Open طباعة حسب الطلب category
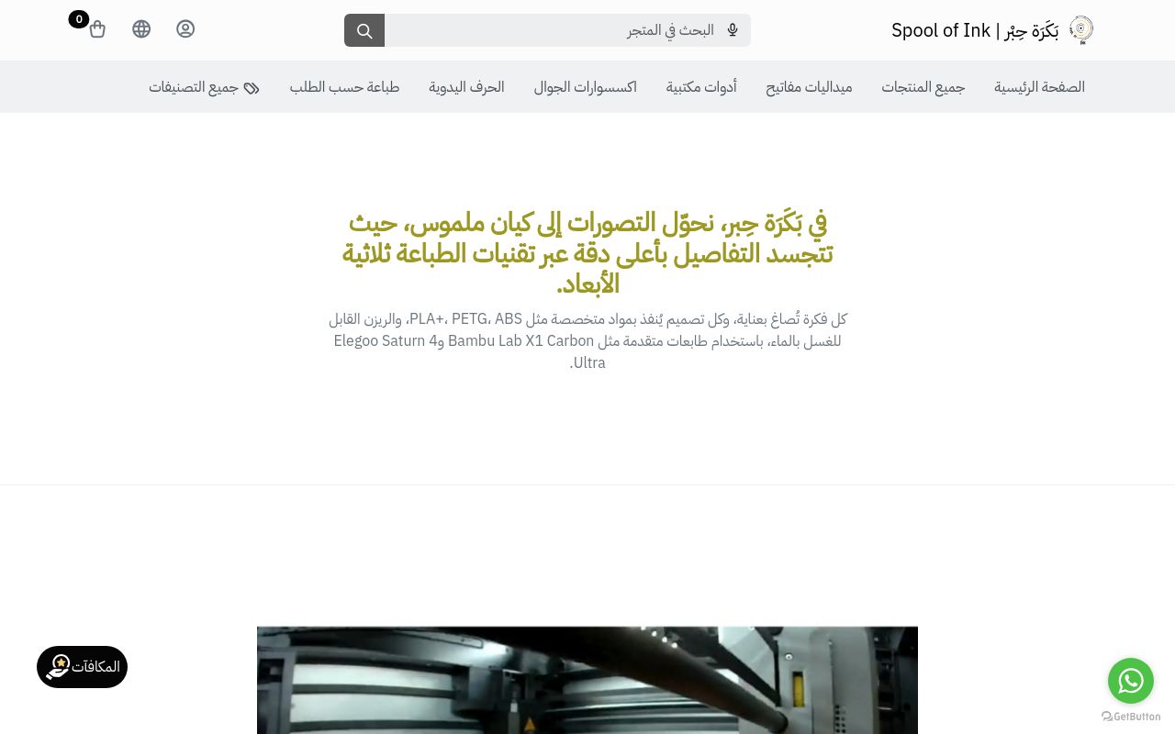Screen dimensions: 1175x734 (x=344, y=87)
